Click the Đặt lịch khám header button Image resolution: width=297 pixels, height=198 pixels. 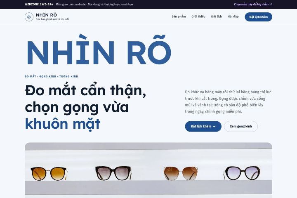[258, 17]
